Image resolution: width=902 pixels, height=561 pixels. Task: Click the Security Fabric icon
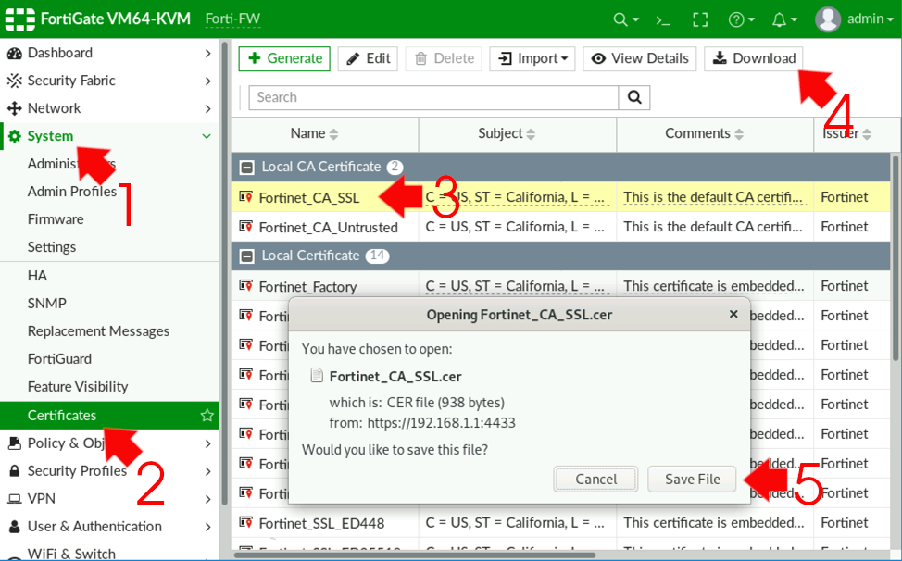coord(15,81)
